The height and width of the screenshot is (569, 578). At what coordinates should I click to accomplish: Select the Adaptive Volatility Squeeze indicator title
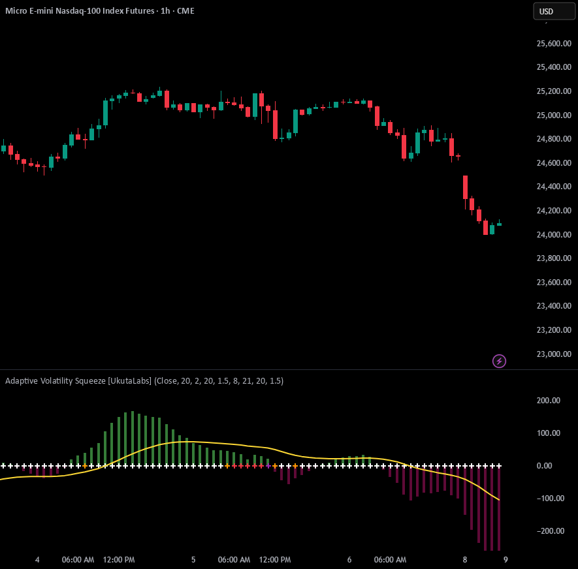tap(144, 381)
